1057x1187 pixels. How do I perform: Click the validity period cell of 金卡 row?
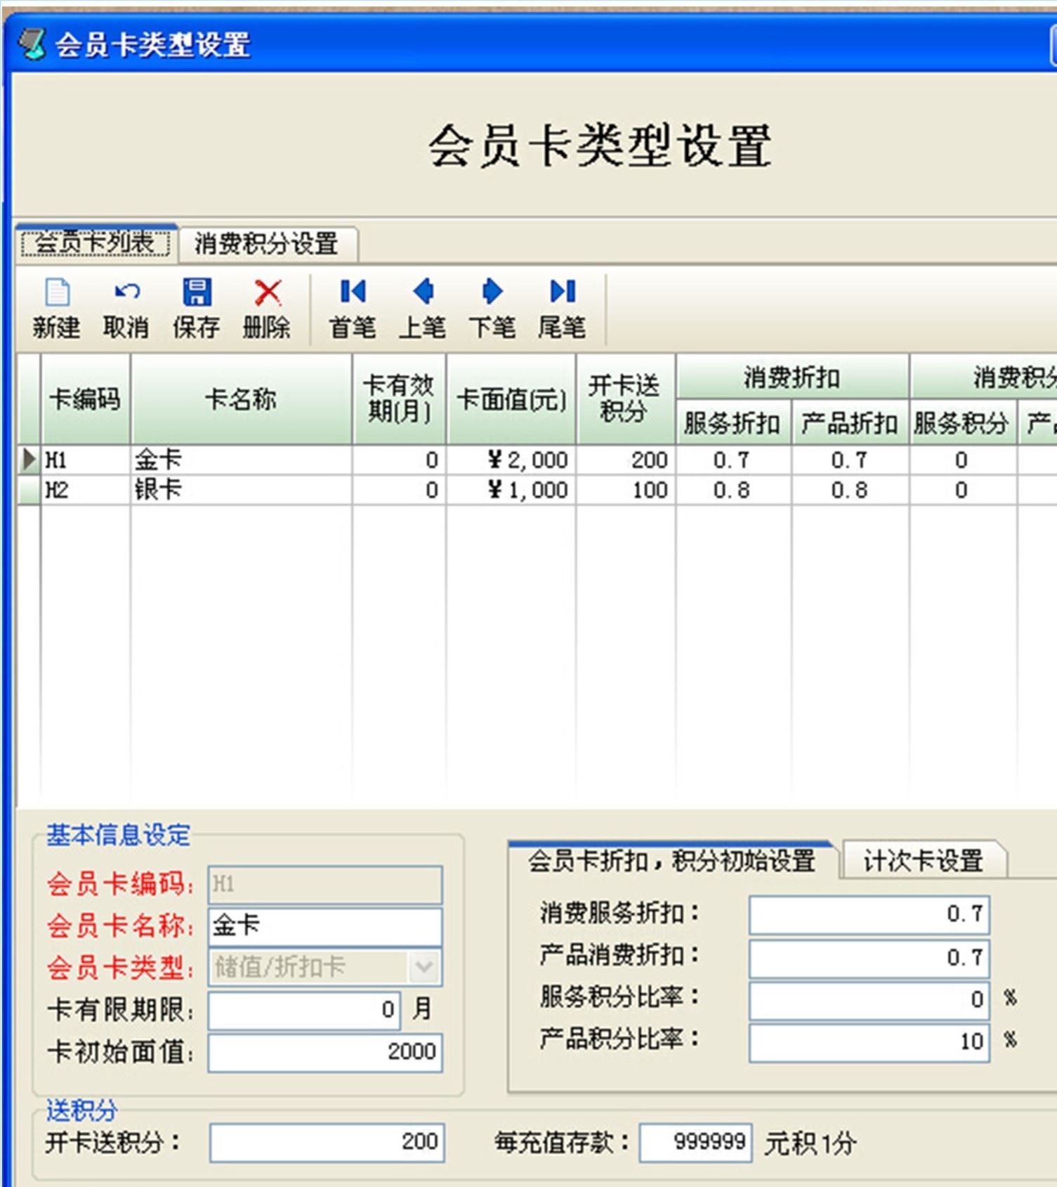(399, 460)
